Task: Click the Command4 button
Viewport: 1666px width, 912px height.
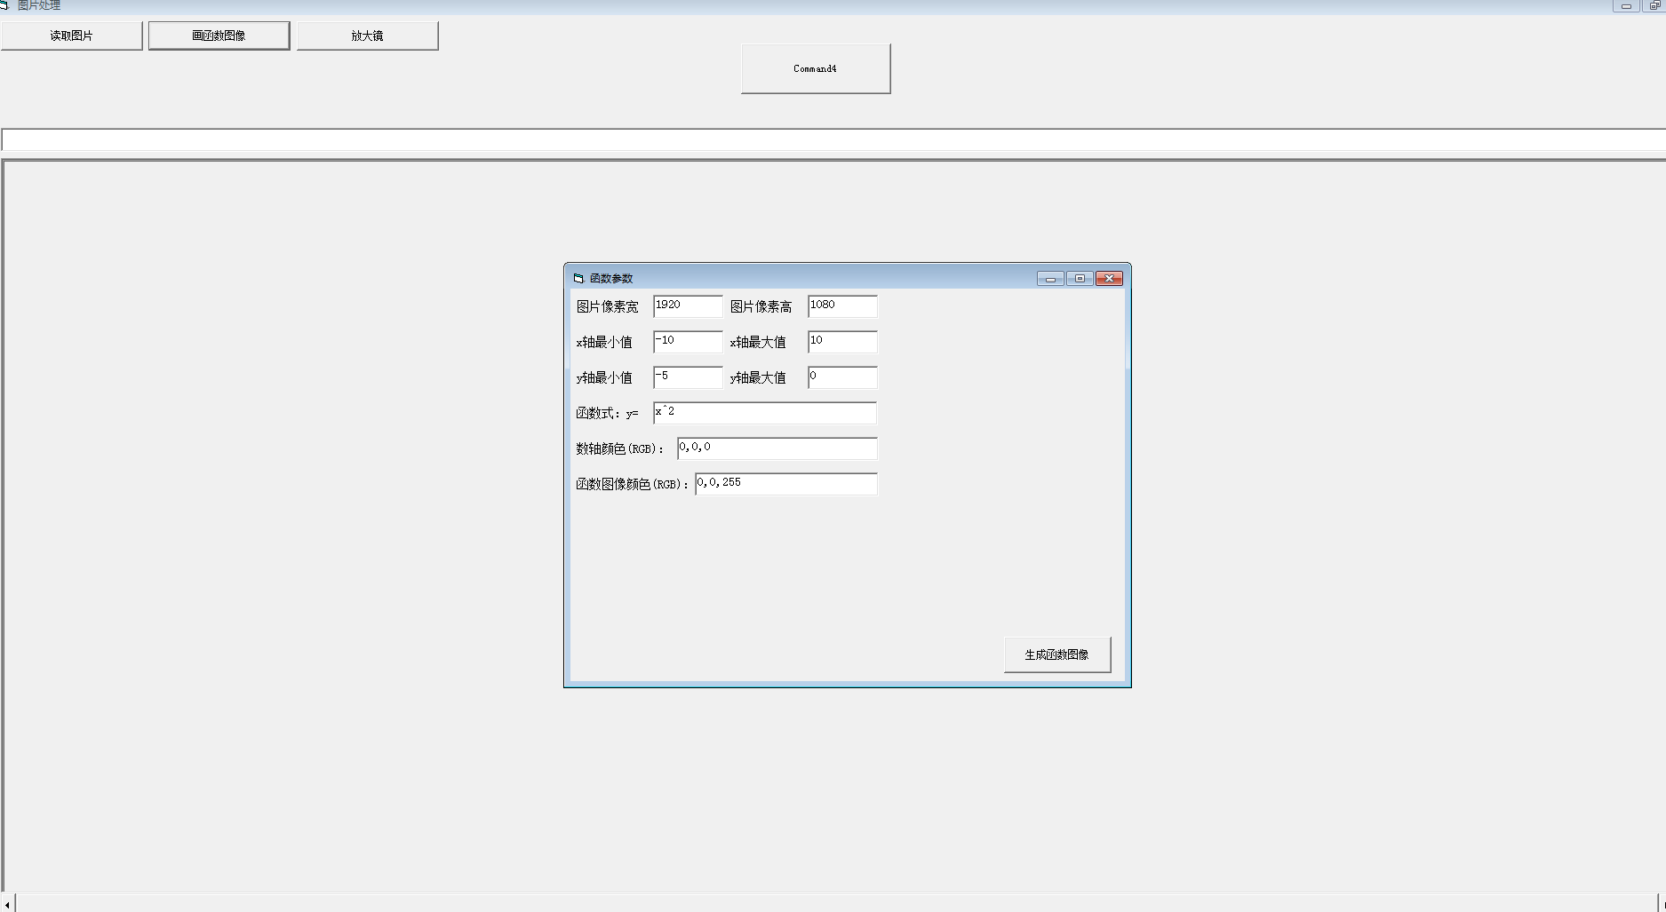Action: pyautogui.click(x=816, y=68)
